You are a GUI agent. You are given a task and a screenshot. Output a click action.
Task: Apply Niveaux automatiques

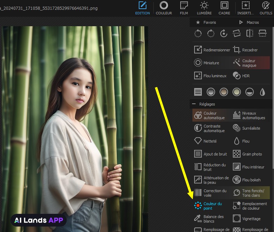tap(251, 115)
